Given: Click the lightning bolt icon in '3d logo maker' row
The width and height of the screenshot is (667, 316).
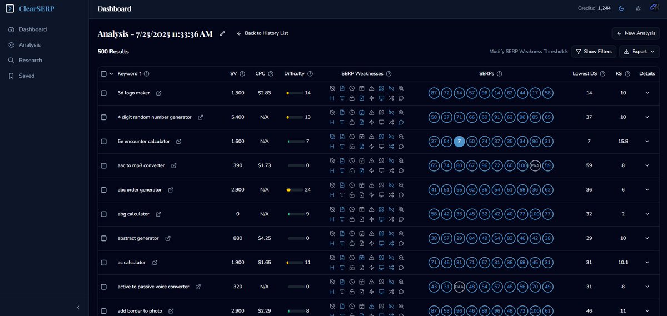Looking at the screenshot, I should click(x=371, y=98).
